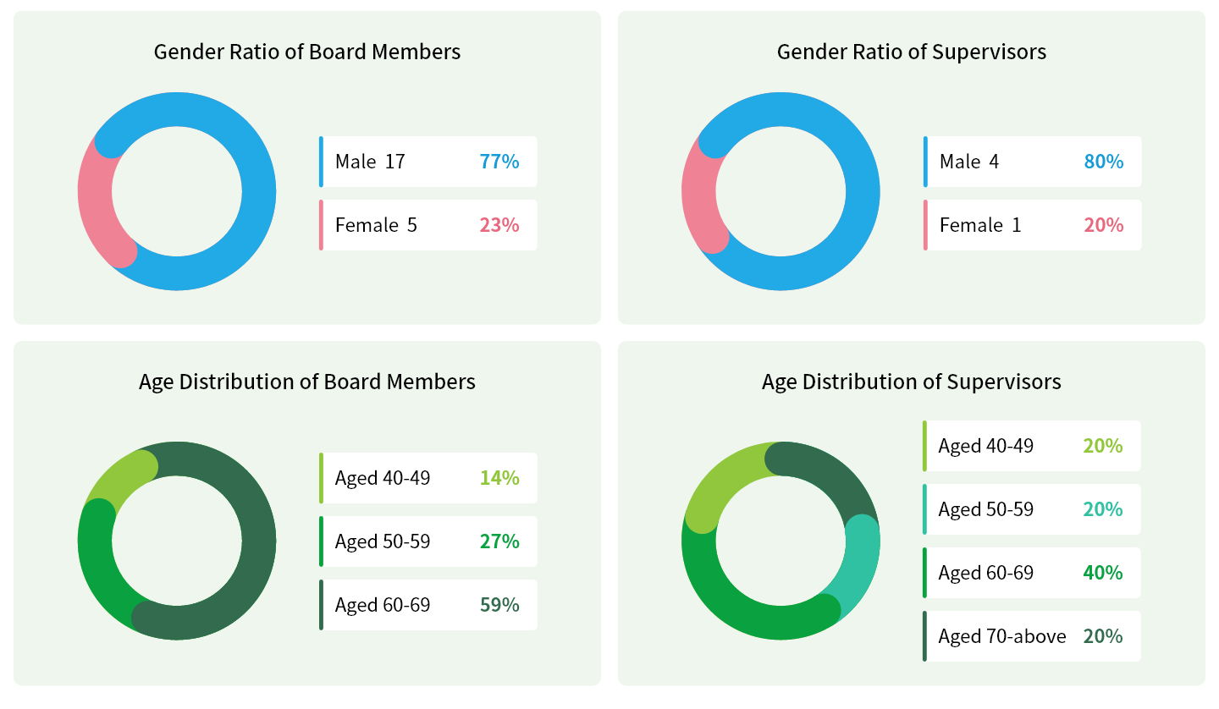
Task: Click the 'Gender Ratio of Board Members' title
Action: (307, 52)
